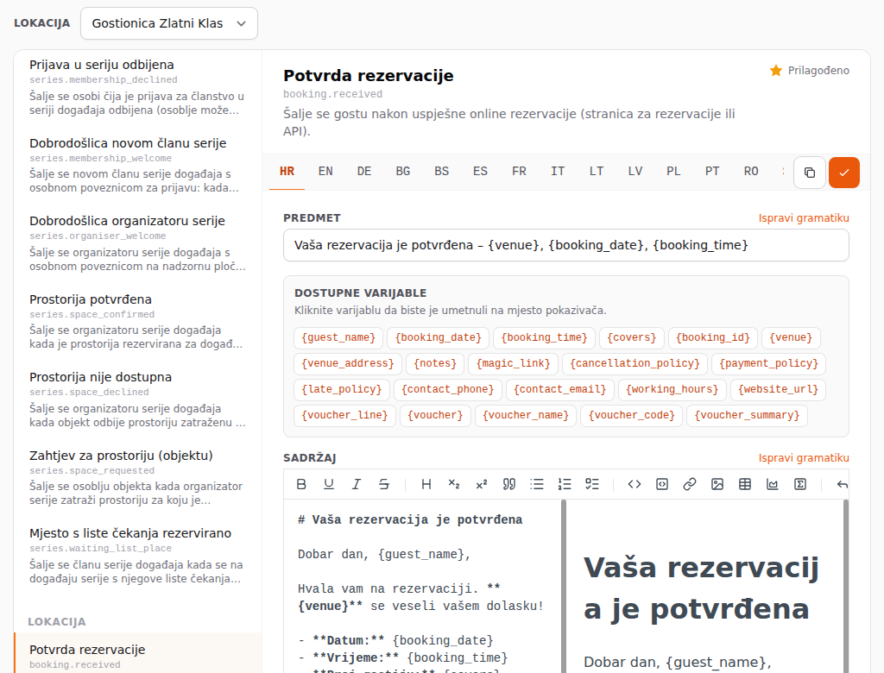Insert a bulleted list
The height and width of the screenshot is (673, 884).
(x=537, y=484)
